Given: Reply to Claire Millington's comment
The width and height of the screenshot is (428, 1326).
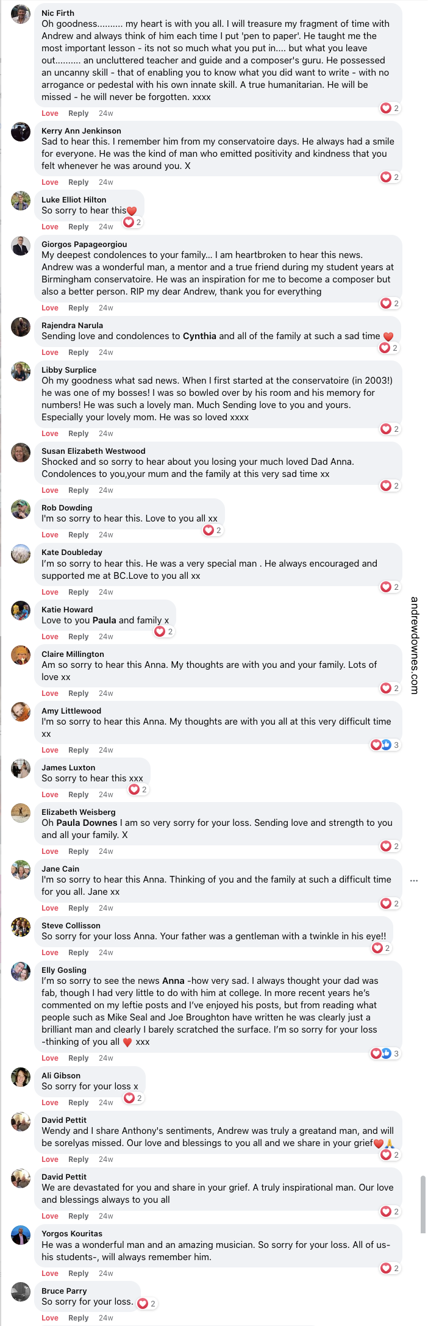Looking at the screenshot, I should click(x=78, y=693).
